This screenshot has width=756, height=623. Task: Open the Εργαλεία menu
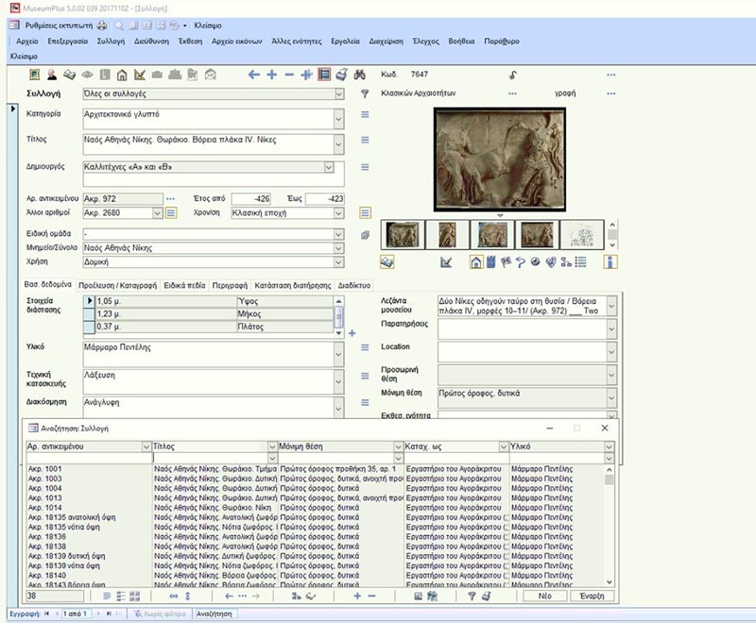[345, 42]
